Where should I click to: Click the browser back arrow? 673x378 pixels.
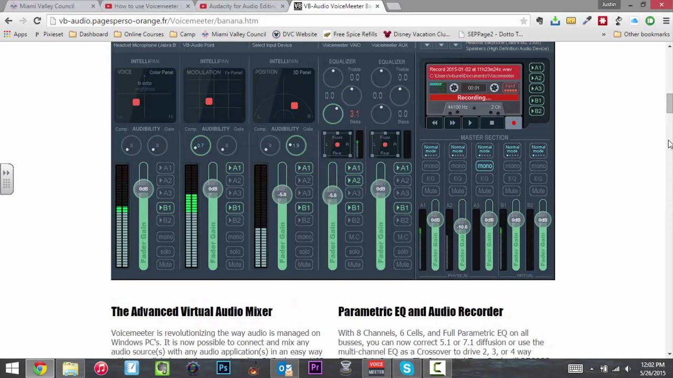tap(8, 21)
